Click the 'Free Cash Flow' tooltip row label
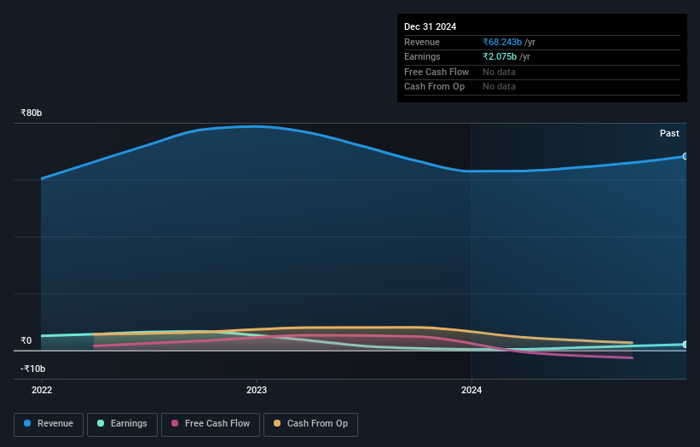The image size is (700, 447). click(437, 72)
